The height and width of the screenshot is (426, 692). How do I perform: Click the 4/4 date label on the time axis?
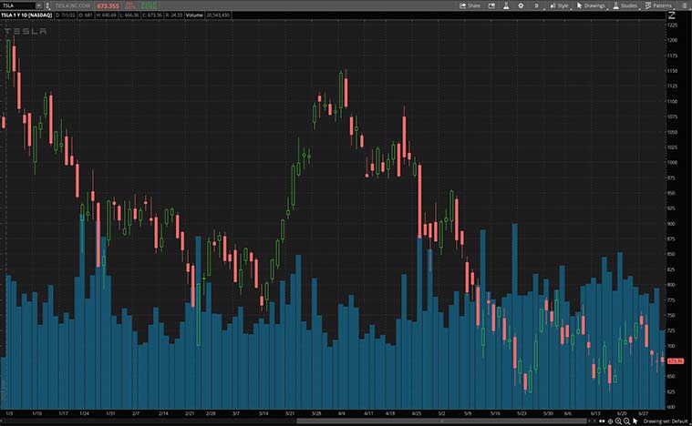[342, 413]
